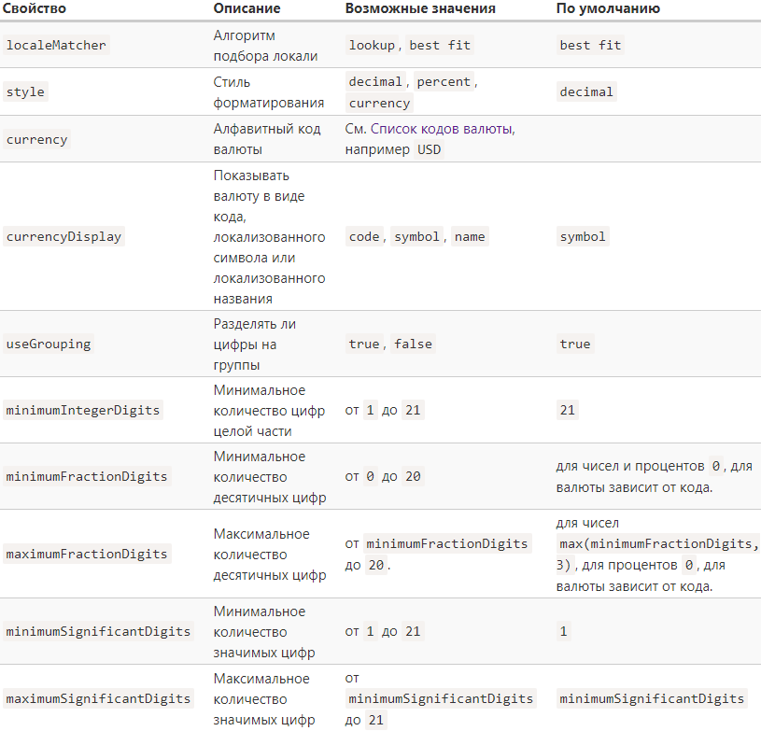Image resolution: width=761 pixels, height=731 pixels.
Task: Click the "max(minimumFractionDigits," default value code
Action: 657,544
